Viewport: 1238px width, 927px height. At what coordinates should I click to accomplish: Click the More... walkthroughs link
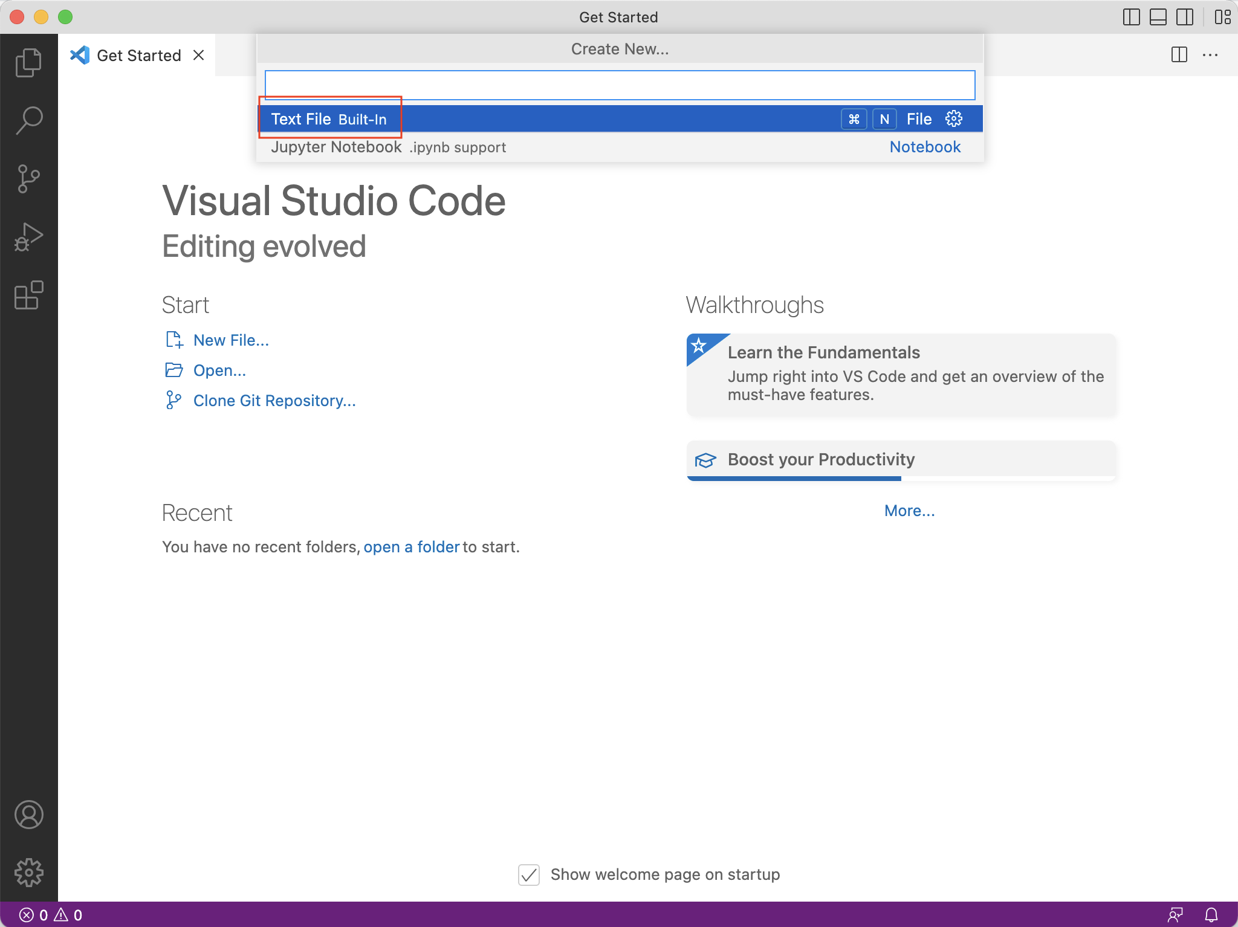click(909, 511)
